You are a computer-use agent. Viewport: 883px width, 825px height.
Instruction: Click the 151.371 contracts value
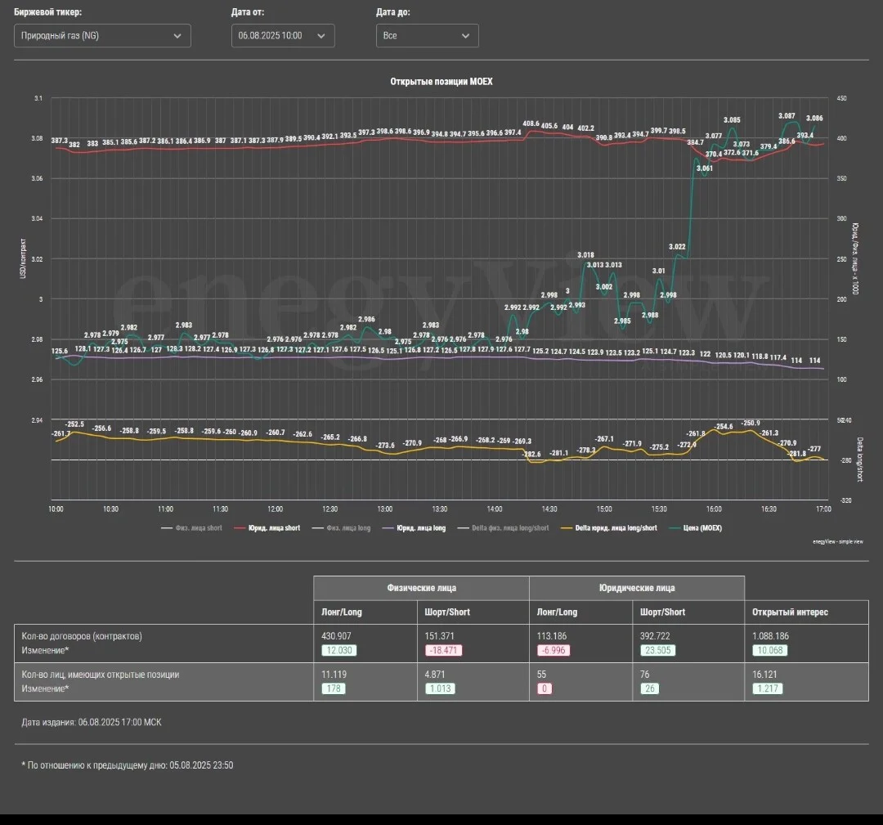(439, 636)
